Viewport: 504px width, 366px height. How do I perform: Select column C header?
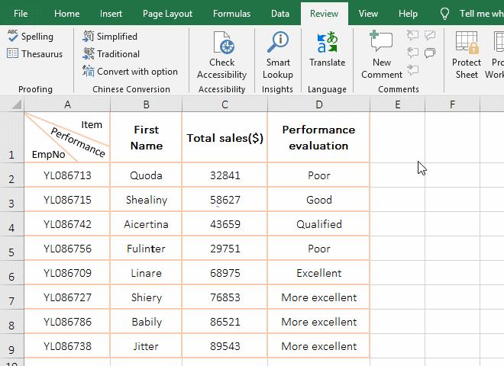coord(225,104)
